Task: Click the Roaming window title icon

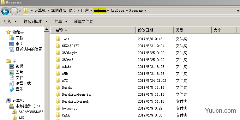Action: (x=3, y=2)
